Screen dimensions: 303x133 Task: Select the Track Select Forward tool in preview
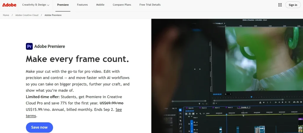tap(180, 113)
